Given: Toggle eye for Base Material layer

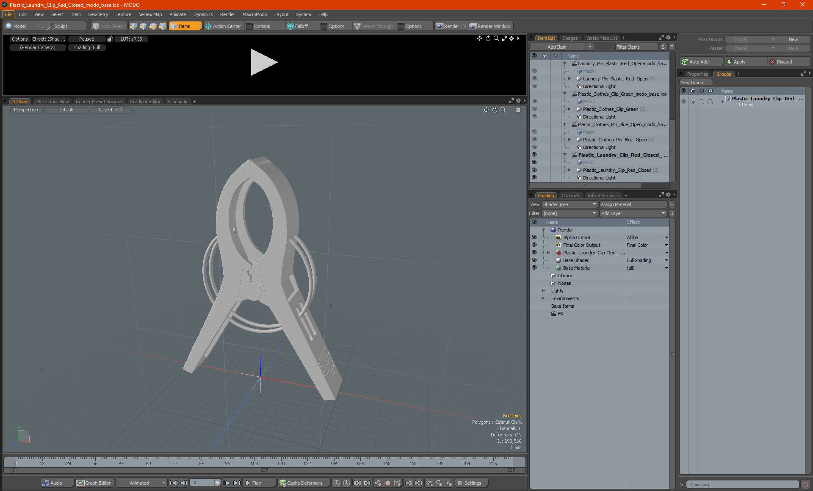Looking at the screenshot, I should 534,268.
